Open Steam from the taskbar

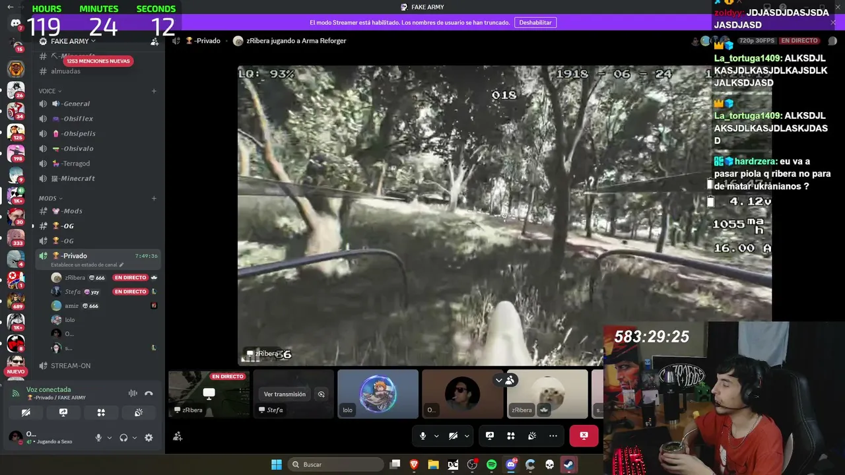point(568,464)
